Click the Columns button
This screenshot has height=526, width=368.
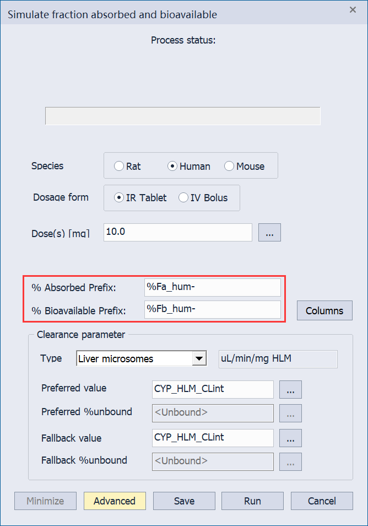click(x=324, y=310)
